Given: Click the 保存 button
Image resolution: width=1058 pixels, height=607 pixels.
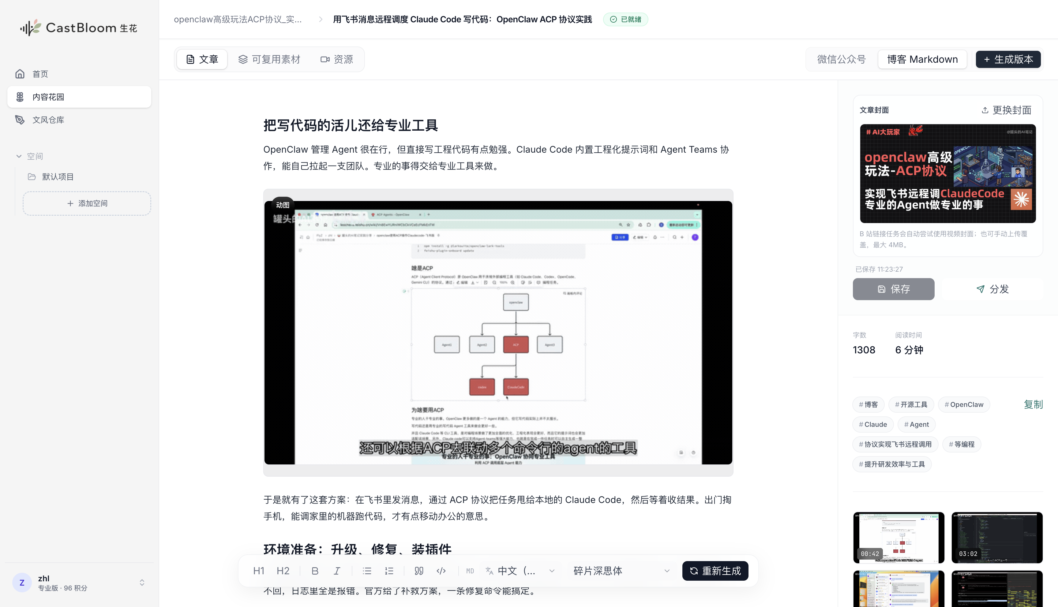Looking at the screenshot, I should click(893, 289).
